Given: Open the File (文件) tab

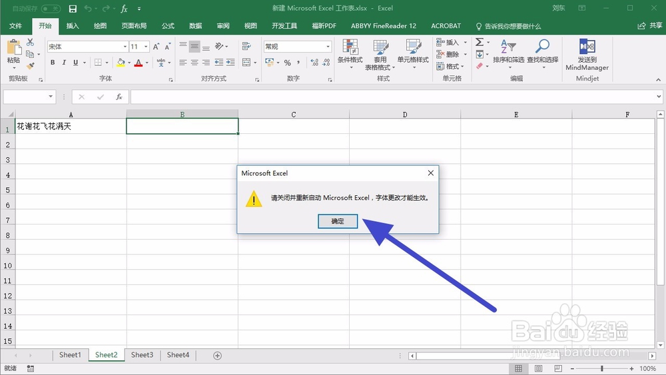Looking at the screenshot, I should [x=16, y=26].
